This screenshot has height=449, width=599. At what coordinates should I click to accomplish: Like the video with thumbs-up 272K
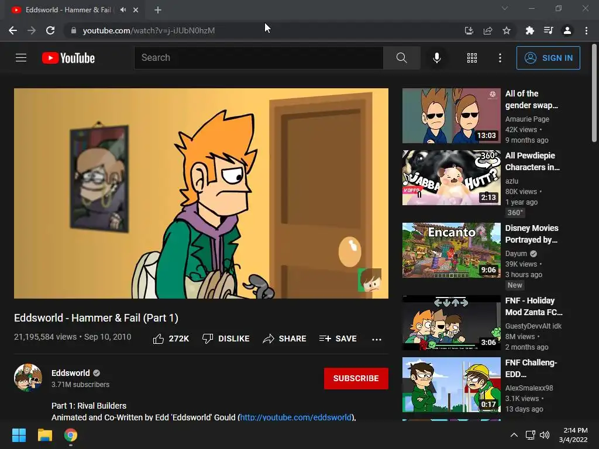point(171,339)
